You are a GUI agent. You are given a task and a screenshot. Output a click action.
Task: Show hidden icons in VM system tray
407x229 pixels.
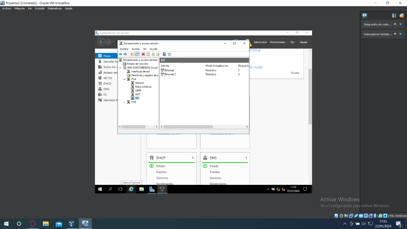pos(268,189)
